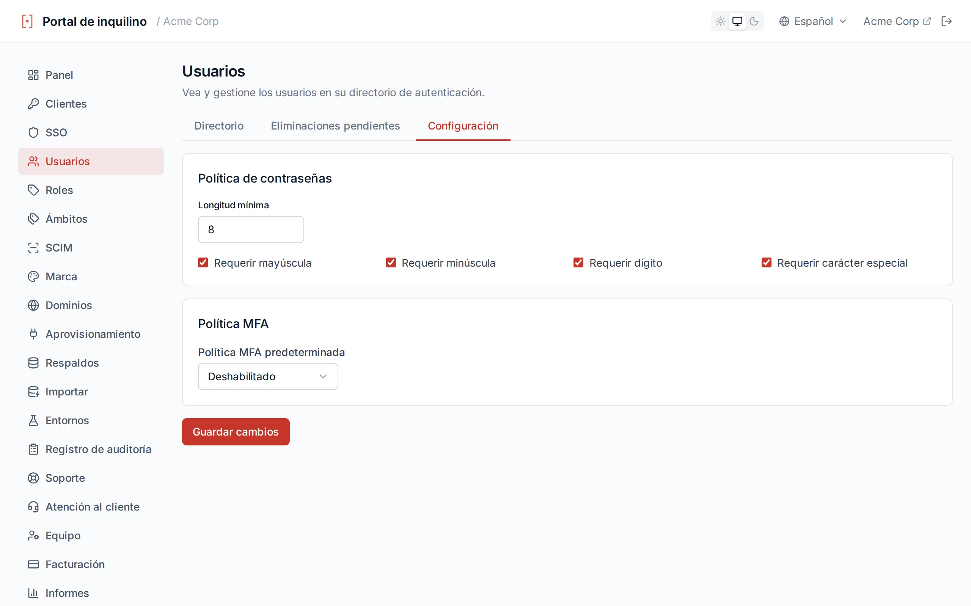Open the Español language dropdown
The width and height of the screenshot is (971, 606).
coord(813,21)
